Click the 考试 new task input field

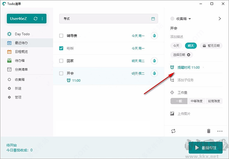[108, 19]
